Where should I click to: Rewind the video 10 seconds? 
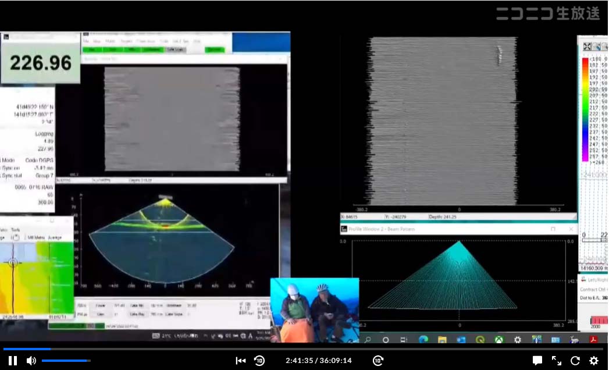coord(259,361)
